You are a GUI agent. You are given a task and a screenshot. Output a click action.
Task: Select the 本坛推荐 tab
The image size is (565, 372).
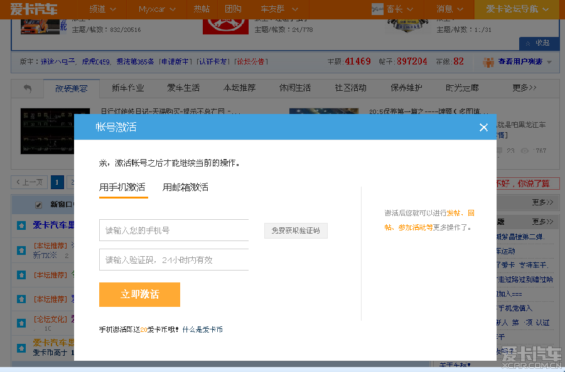(x=239, y=88)
